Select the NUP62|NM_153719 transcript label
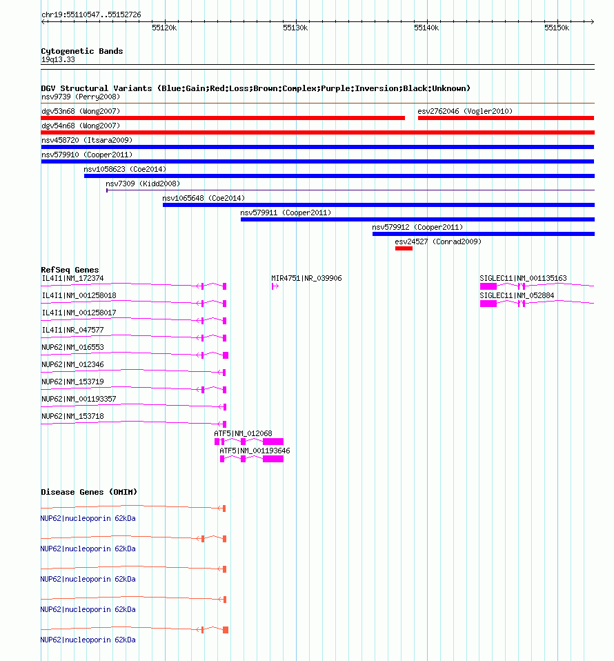The height and width of the screenshot is (661, 614). point(72,382)
